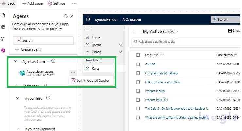Open the Automation icon in left rail
This screenshot has height=131, width=242.
point(3,39)
